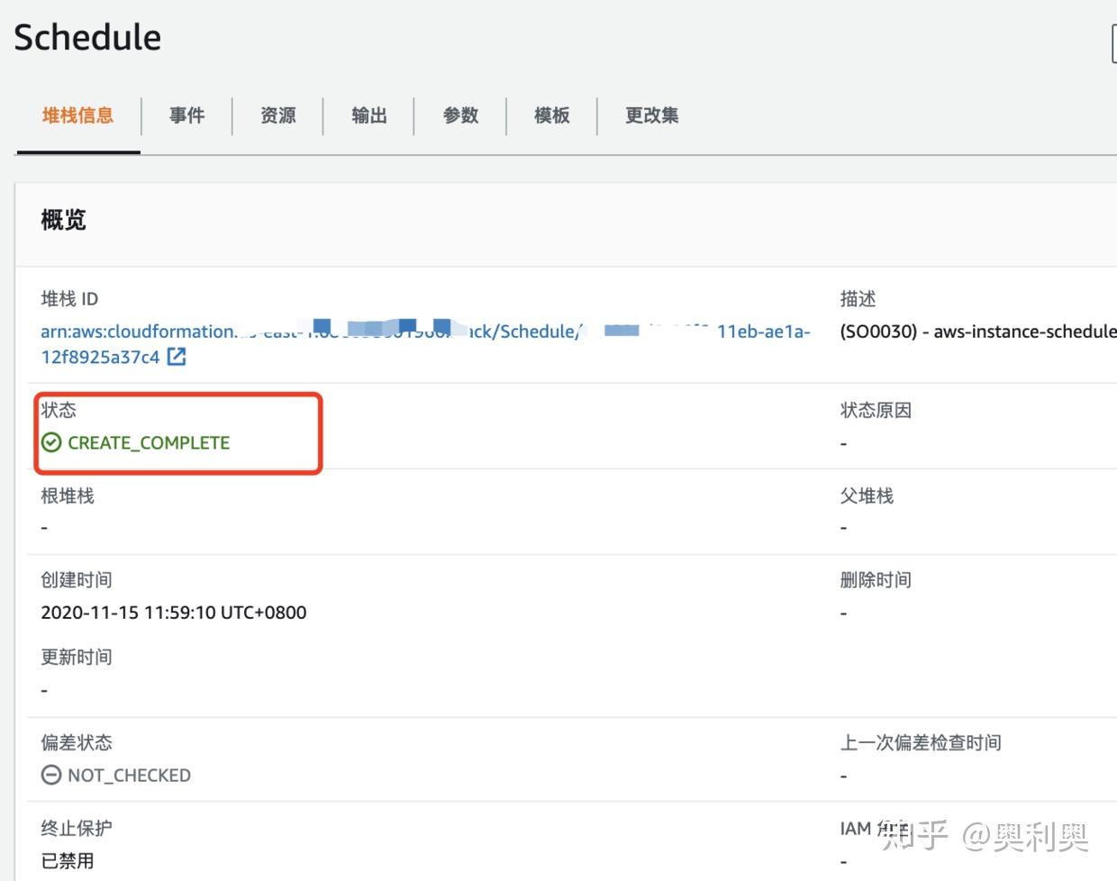
Task: Switch to the 参数 tab
Action: click(460, 115)
